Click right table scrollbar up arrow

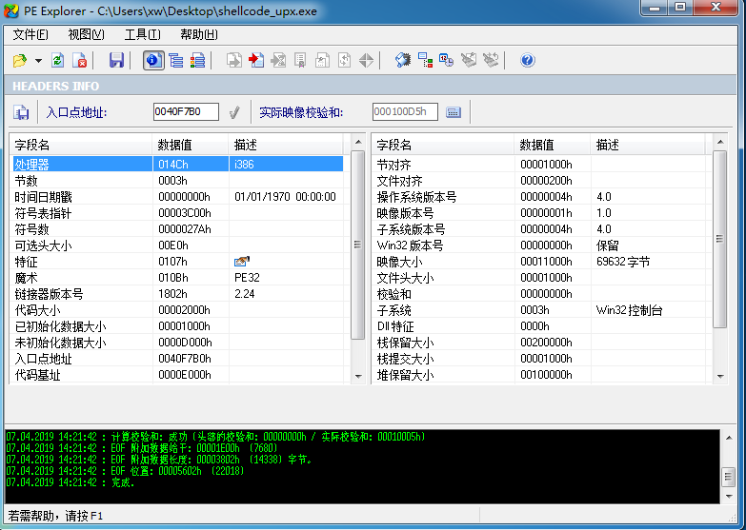click(720, 142)
